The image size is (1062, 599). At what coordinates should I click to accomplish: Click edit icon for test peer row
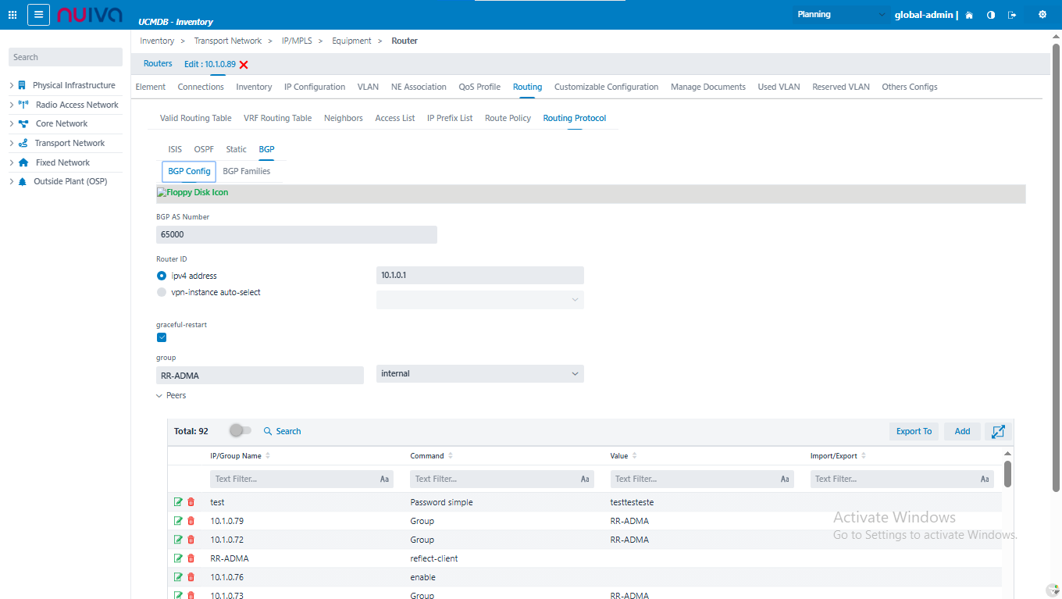tap(178, 502)
